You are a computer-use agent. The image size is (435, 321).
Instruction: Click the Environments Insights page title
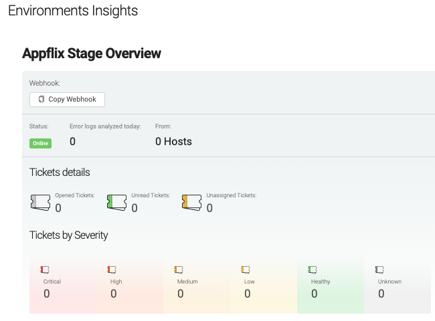(x=73, y=11)
